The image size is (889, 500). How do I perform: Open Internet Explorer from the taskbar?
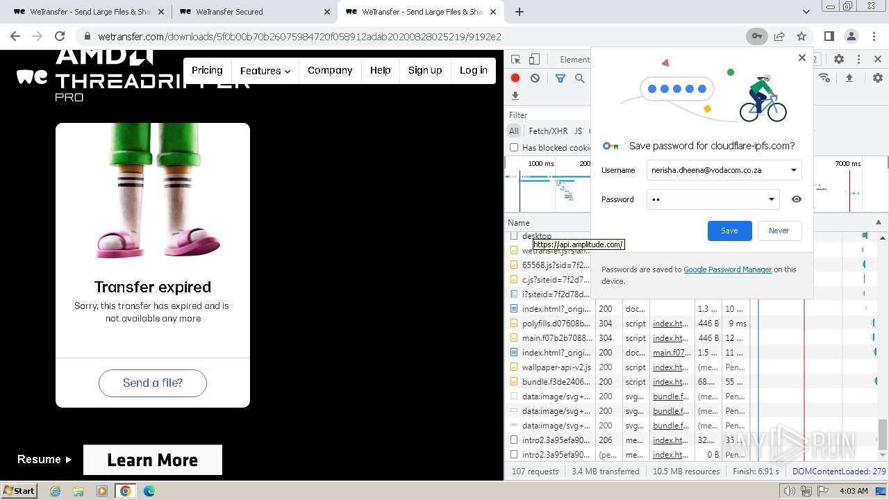55,491
